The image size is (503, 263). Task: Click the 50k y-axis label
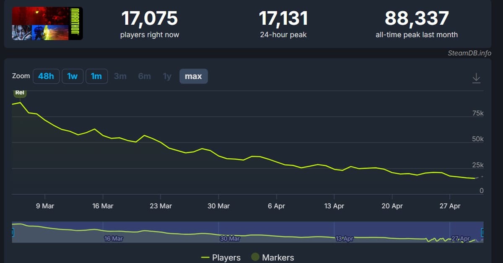point(477,139)
